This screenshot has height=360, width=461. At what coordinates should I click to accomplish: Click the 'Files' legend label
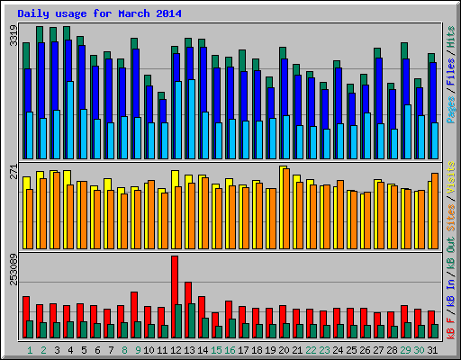coord(451,72)
